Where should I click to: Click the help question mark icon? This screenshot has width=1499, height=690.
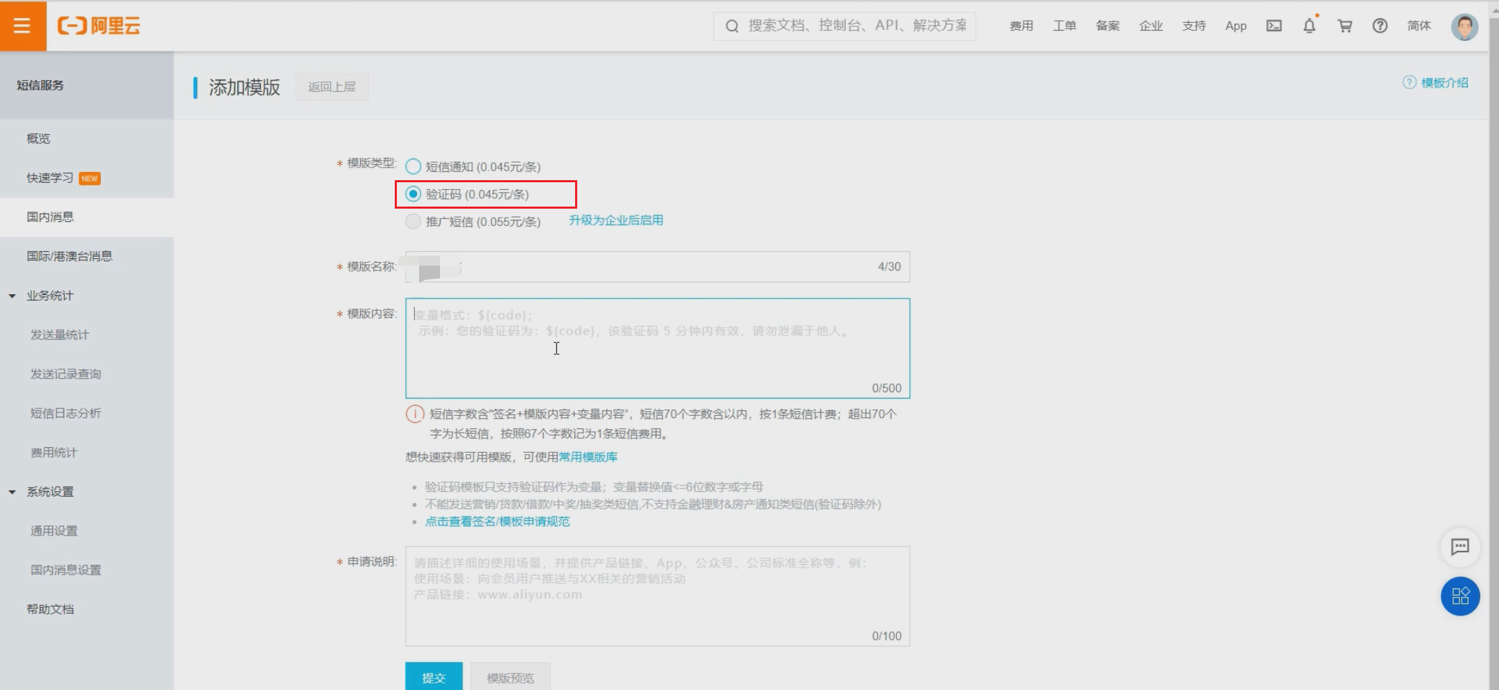(1379, 26)
